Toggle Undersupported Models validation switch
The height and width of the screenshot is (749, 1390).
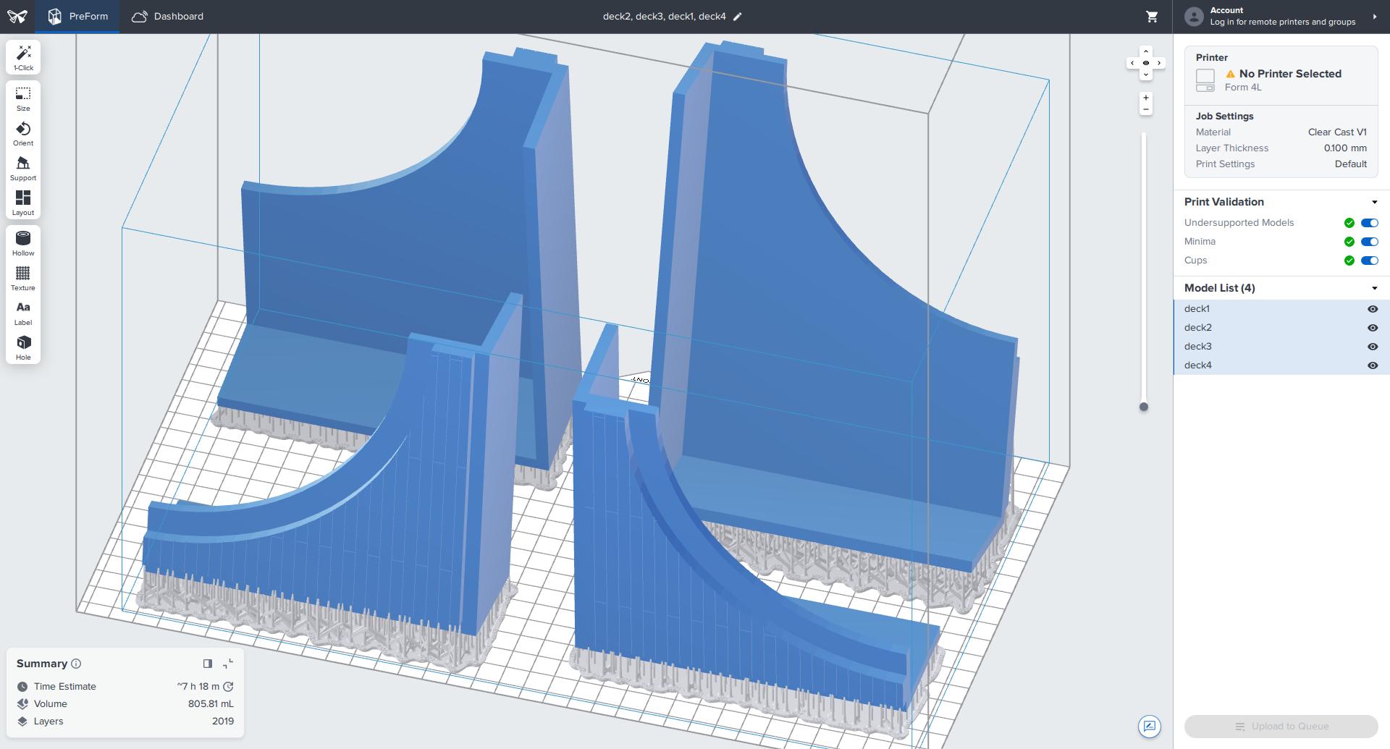(x=1370, y=223)
